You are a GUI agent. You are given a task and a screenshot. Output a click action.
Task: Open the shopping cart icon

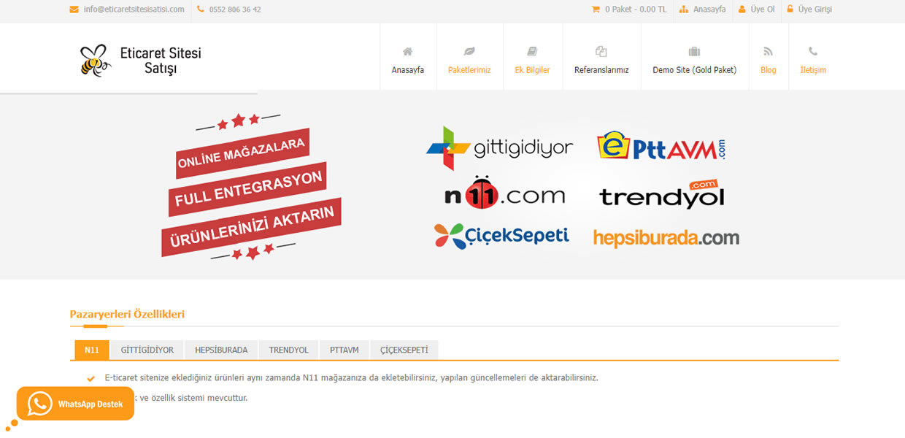tap(596, 9)
